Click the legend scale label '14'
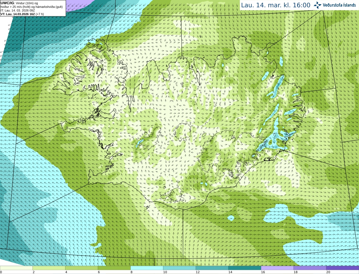The height and width of the screenshot is (274, 359). (x=230, y=272)
